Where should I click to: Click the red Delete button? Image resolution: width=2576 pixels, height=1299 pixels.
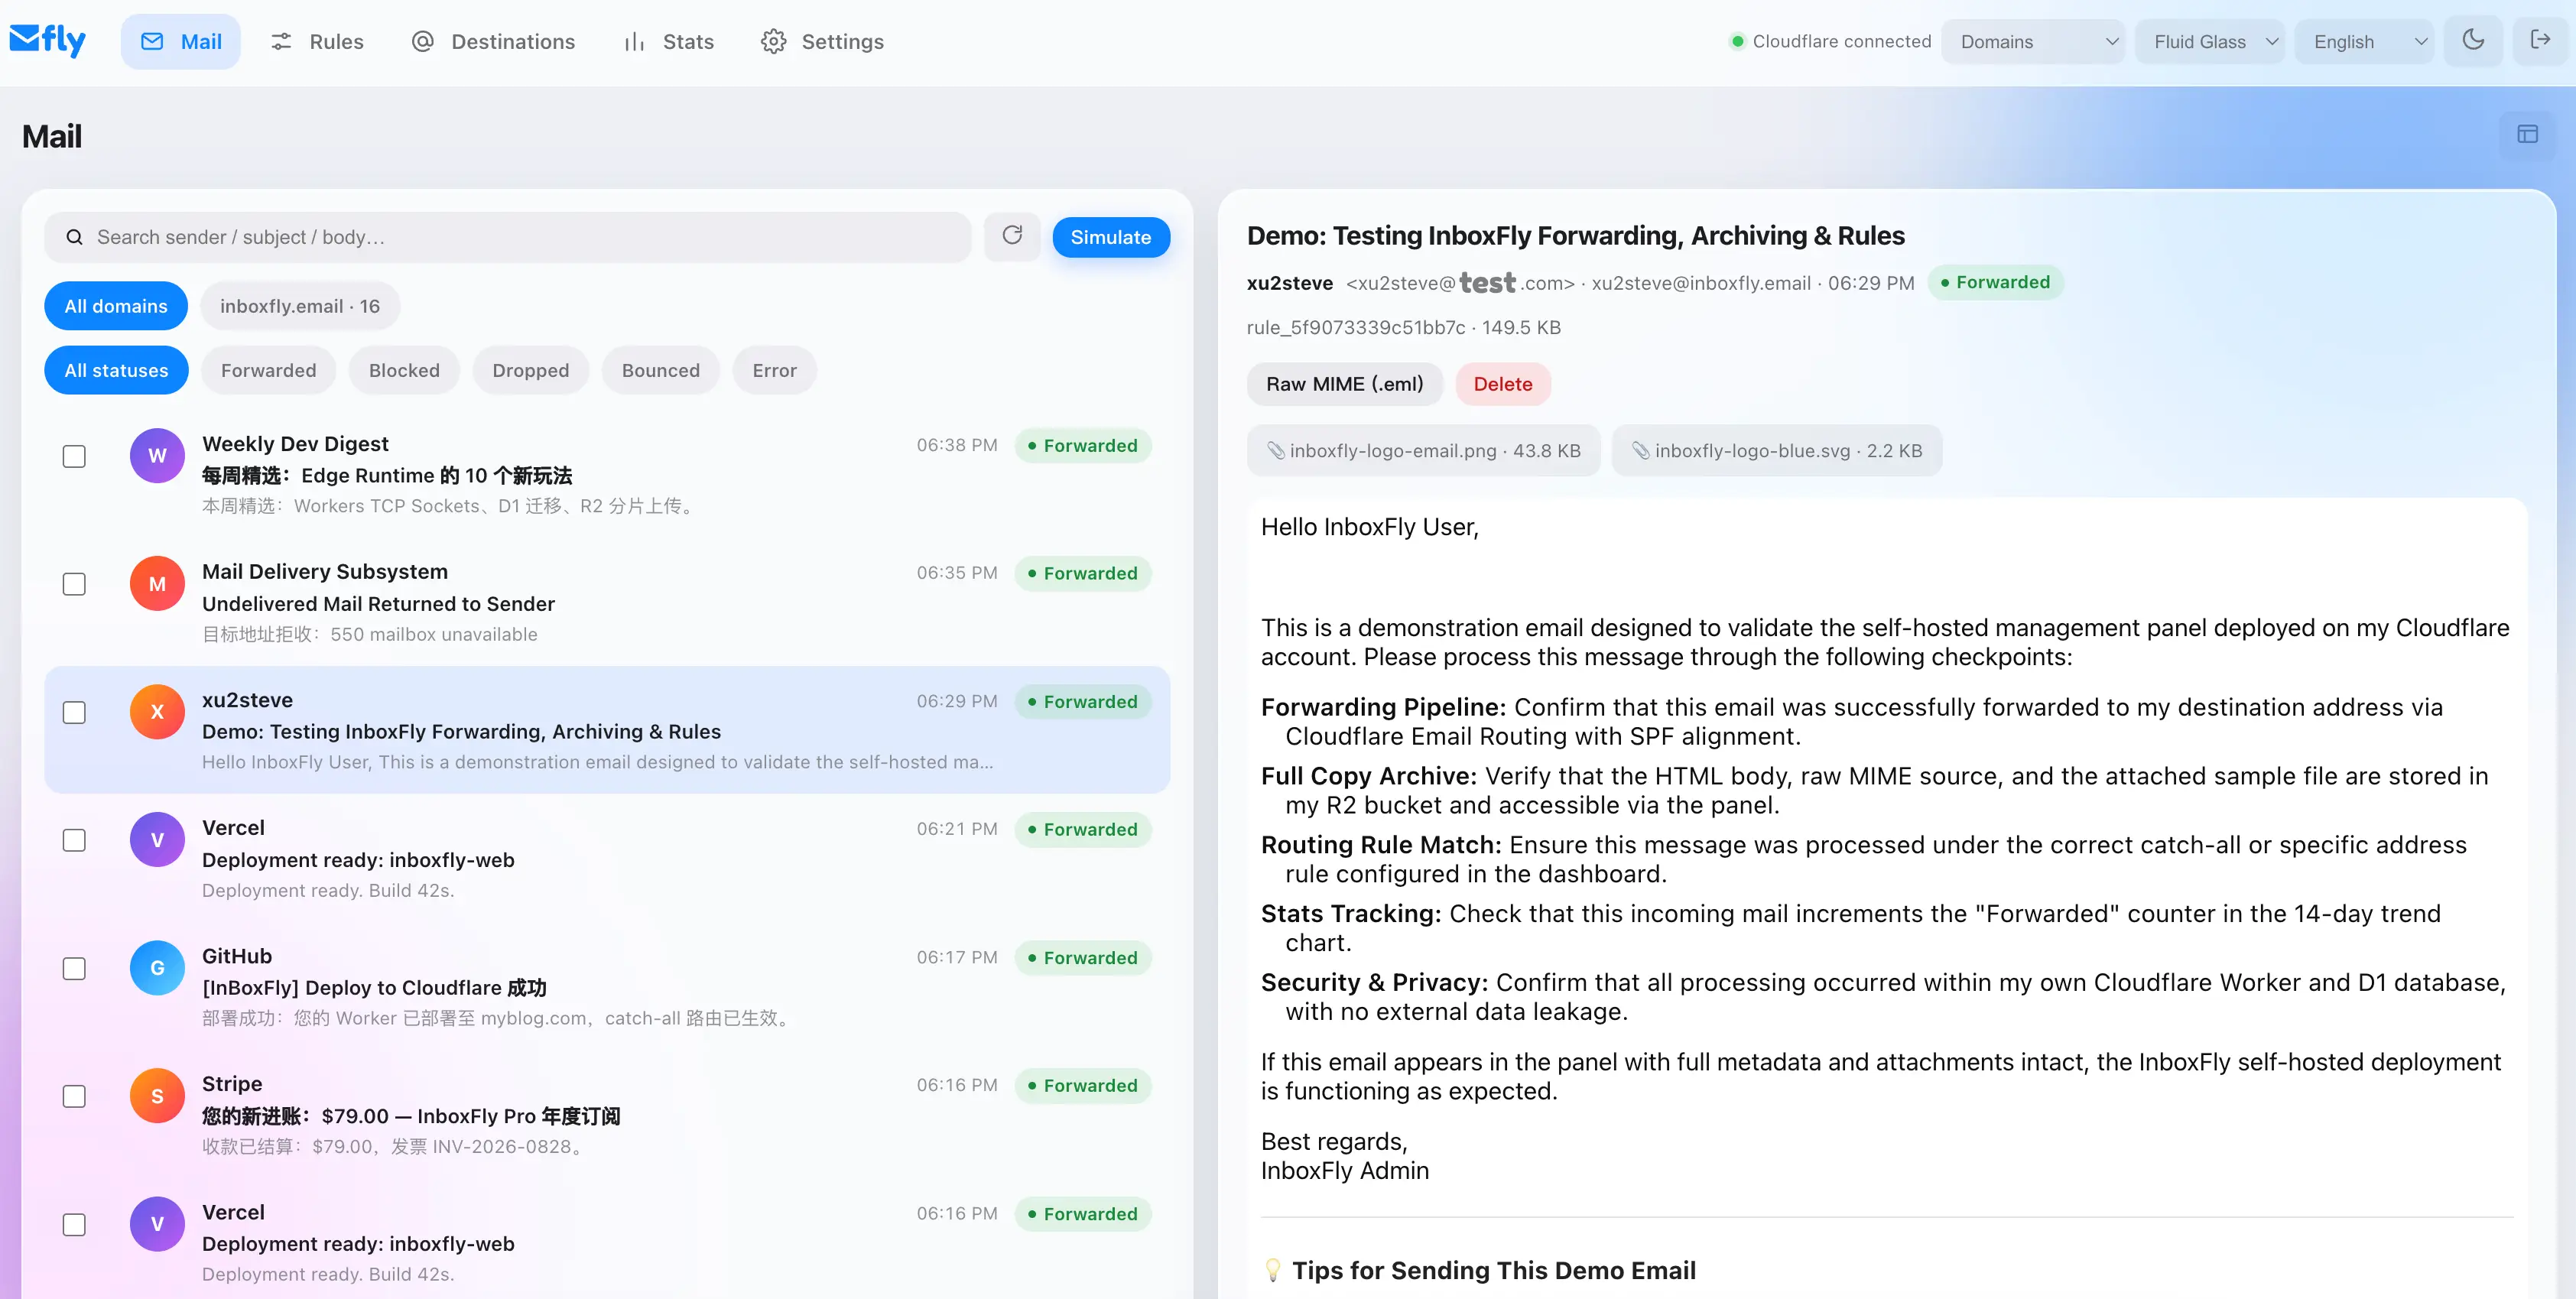point(1502,384)
